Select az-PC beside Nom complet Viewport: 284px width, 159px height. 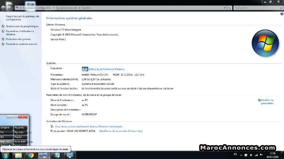(85, 105)
